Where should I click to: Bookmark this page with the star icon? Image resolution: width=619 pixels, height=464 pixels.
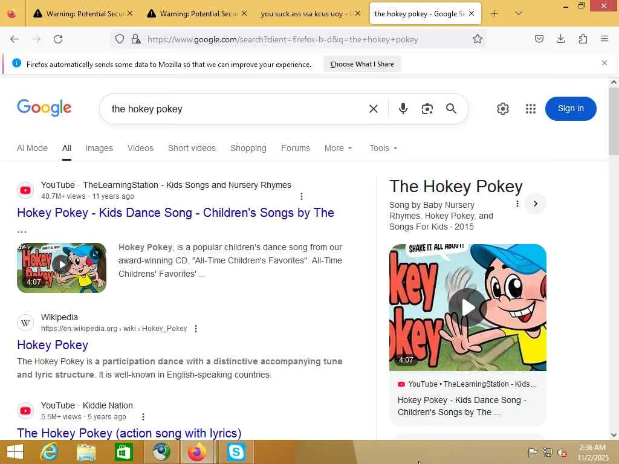click(x=478, y=39)
